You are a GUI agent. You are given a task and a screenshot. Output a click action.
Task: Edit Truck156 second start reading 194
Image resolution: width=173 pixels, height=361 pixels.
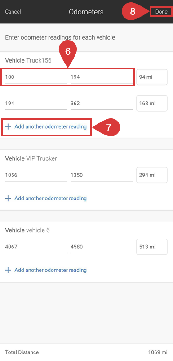(36, 104)
